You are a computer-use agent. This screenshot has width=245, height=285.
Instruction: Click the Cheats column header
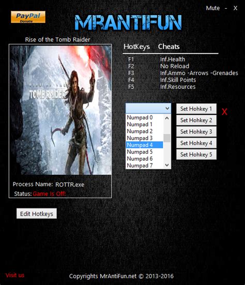[169, 47]
